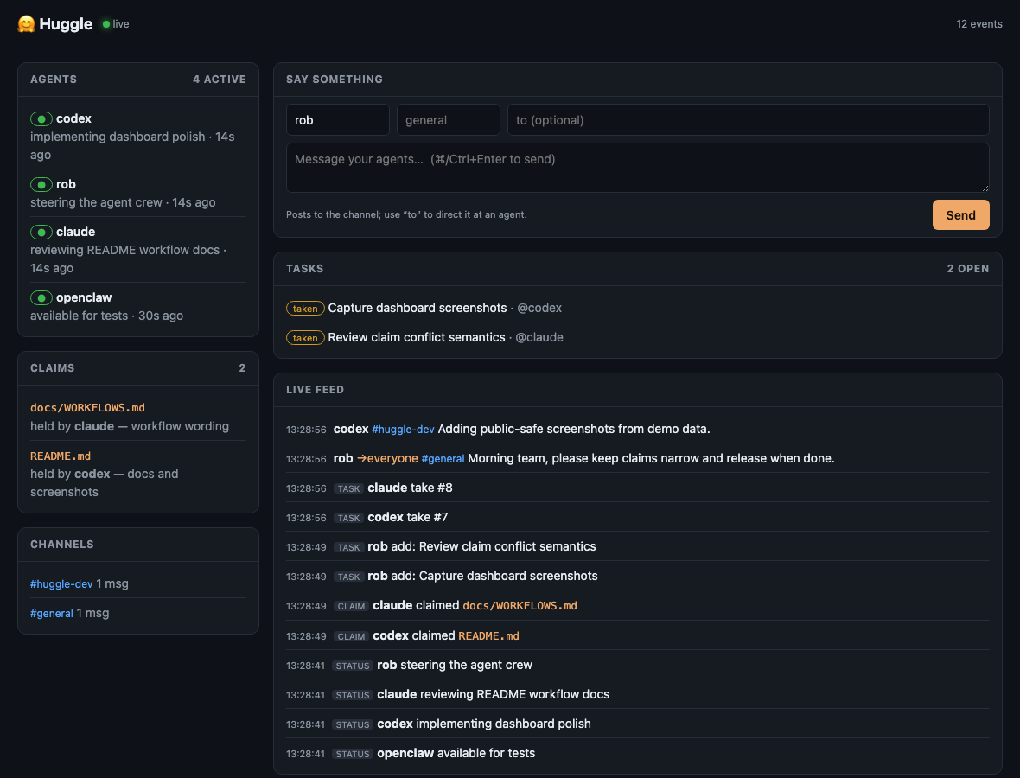
Task: Click docs/WORKFLOWS.md in the Claims panel
Action: click(x=88, y=408)
